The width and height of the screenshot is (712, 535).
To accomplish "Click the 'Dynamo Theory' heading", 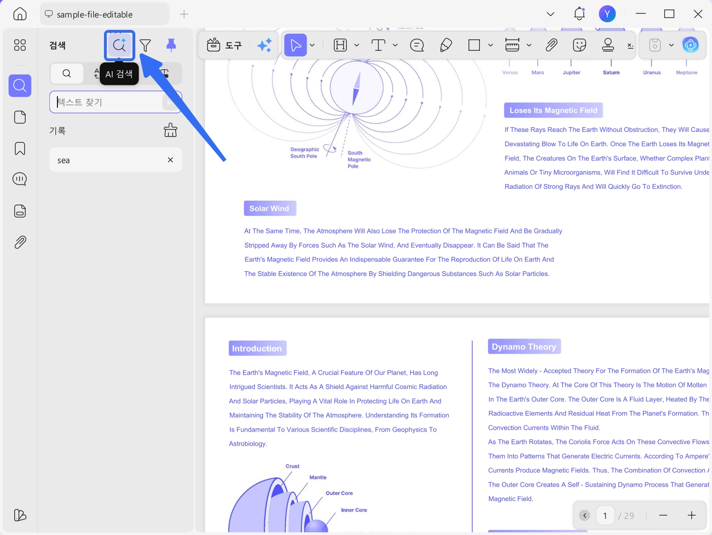I will [x=524, y=347].
